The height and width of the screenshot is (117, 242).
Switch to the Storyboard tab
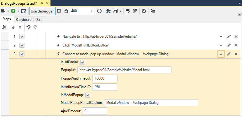point(24,20)
